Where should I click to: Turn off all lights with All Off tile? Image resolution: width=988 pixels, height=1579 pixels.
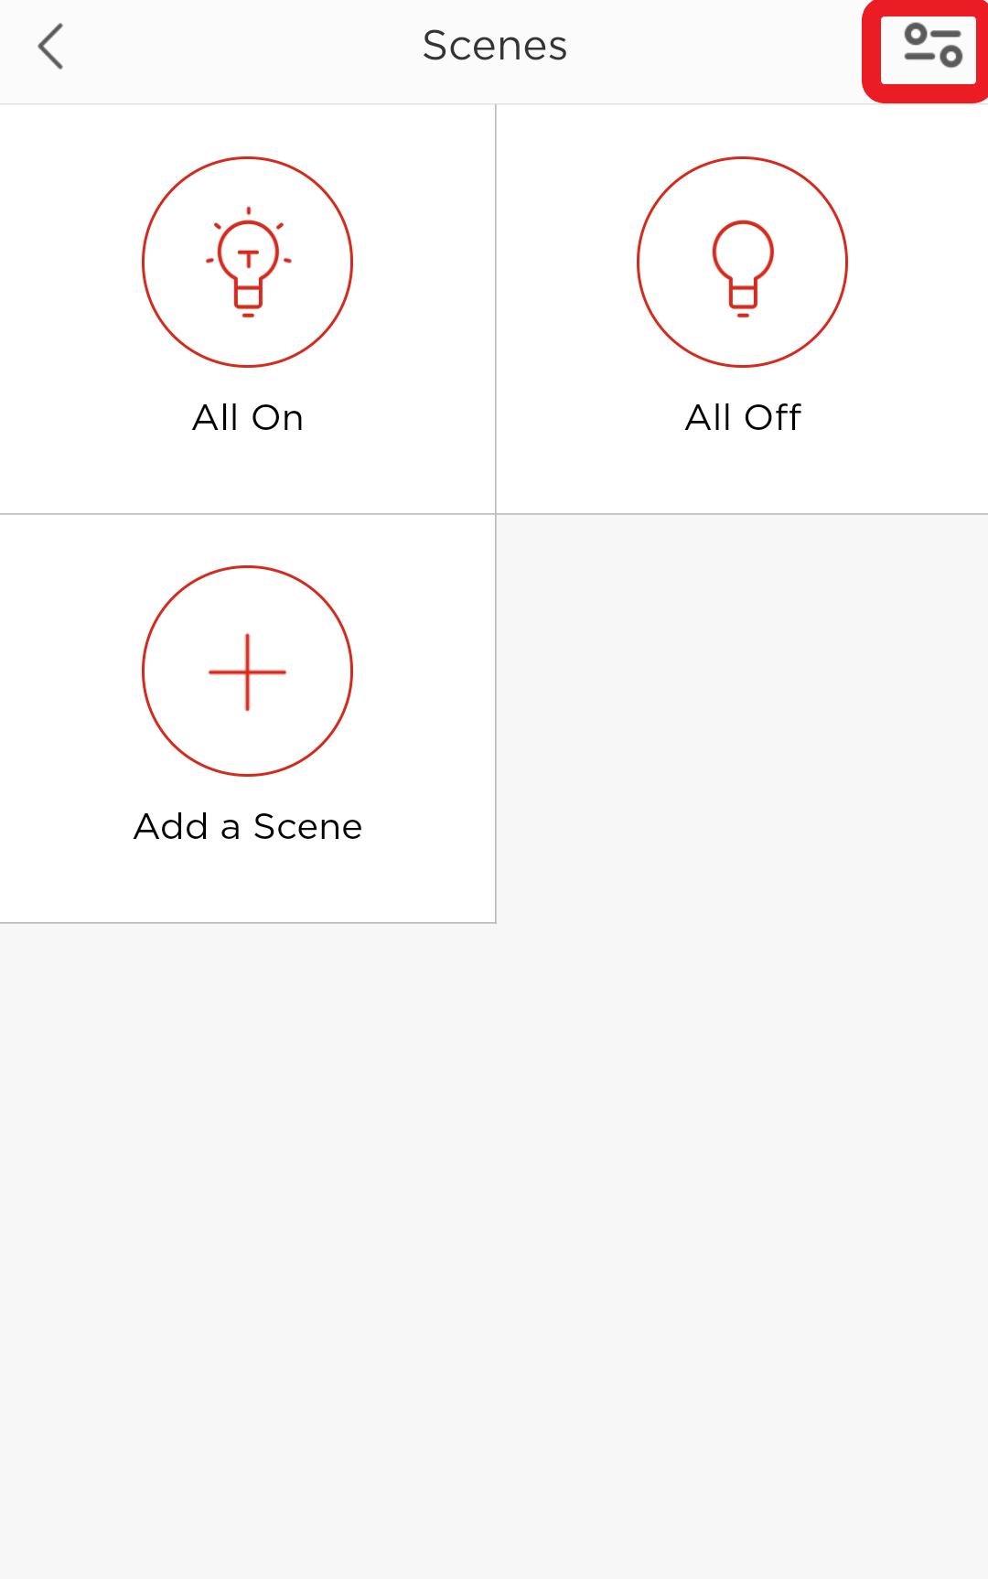pyautogui.click(x=743, y=309)
